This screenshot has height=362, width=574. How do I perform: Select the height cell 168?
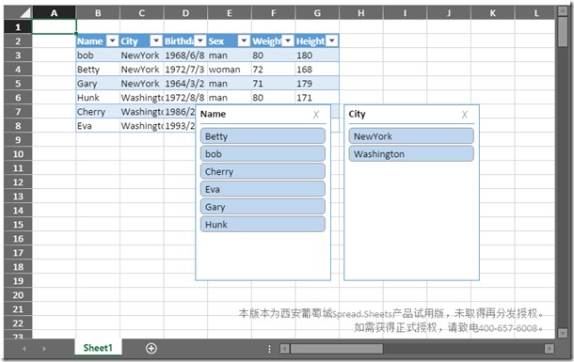(317, 70)
